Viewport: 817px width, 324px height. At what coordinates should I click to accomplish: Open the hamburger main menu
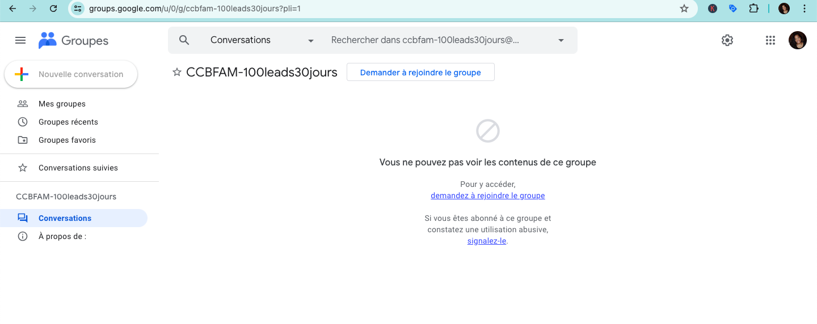pos(20,40)
